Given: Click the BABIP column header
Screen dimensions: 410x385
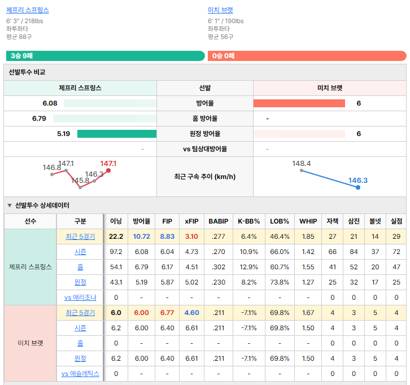Looking at the screenshot, I should [219, 221].
